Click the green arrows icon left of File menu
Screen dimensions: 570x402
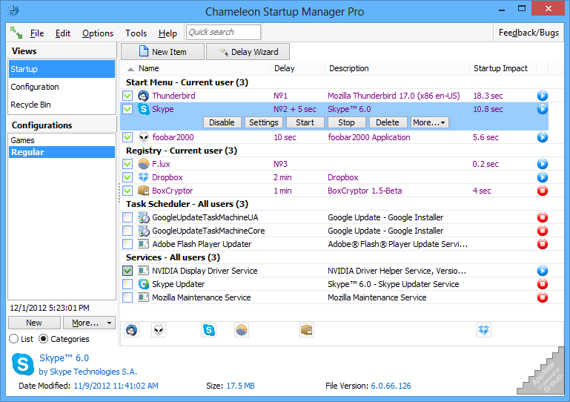point(16,33)
